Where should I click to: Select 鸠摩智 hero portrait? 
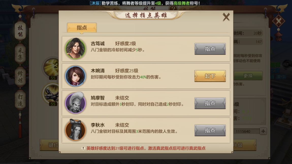click(75, 103)
